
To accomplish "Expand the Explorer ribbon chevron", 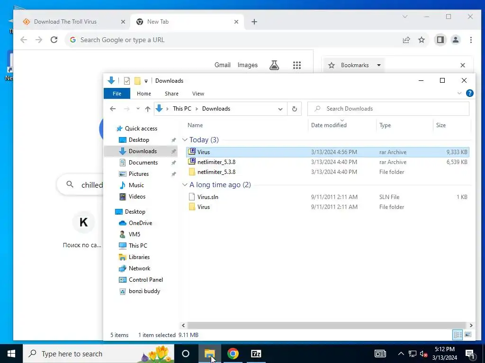I will 459,93.
